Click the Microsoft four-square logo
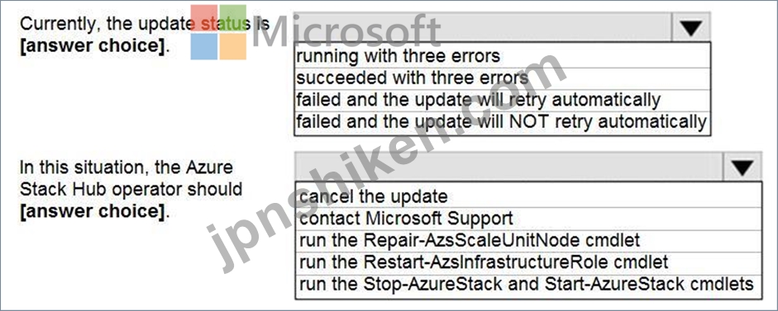 (218, 32)
